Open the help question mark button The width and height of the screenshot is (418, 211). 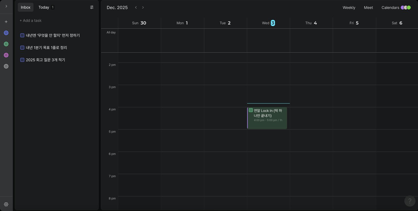point(410,201)
